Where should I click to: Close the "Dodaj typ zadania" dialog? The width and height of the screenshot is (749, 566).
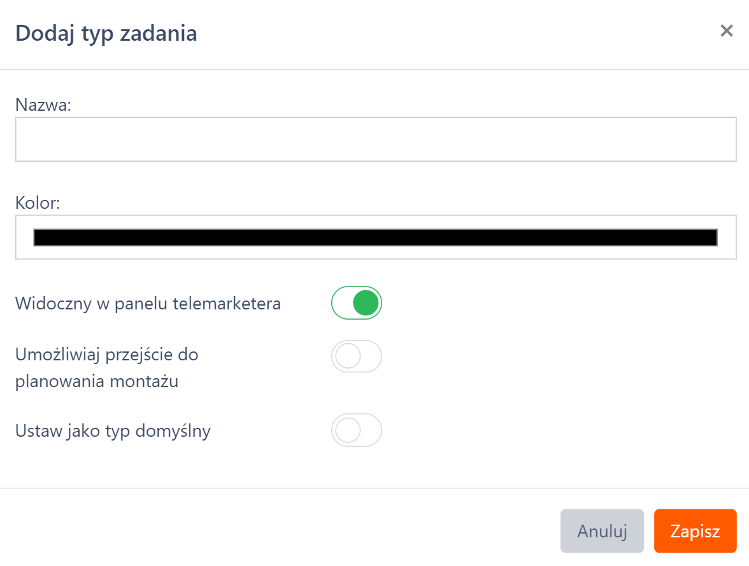click(x=727, y=31)
